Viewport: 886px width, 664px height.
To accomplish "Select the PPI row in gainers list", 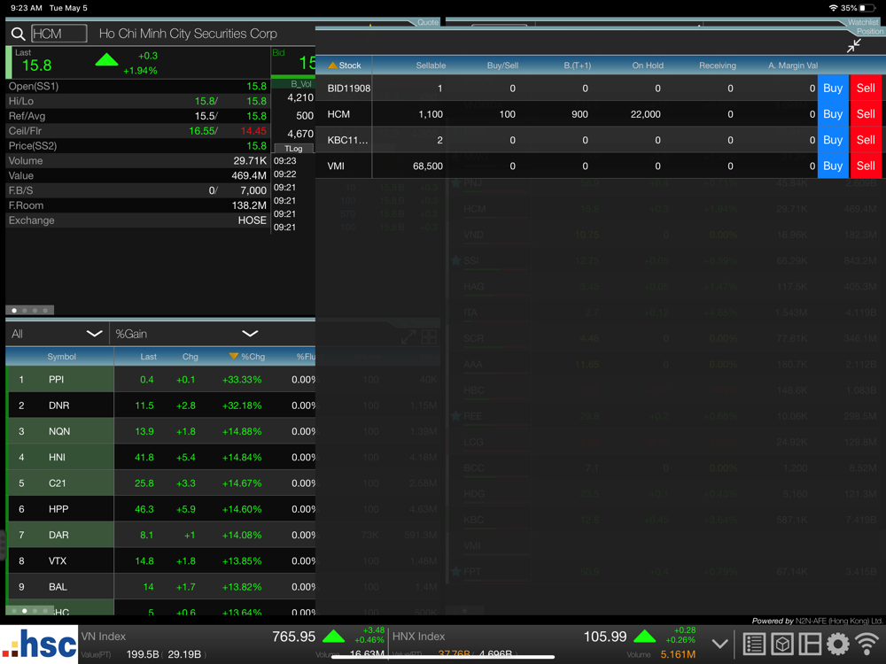I will [160, 380].
